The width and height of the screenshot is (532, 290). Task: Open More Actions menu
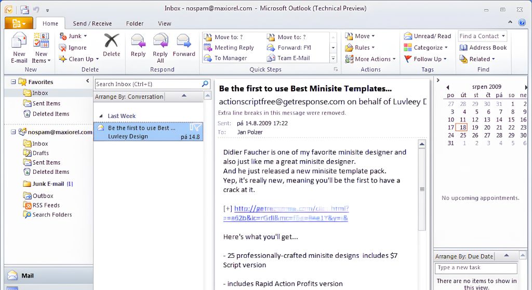[x=370, y=59]
